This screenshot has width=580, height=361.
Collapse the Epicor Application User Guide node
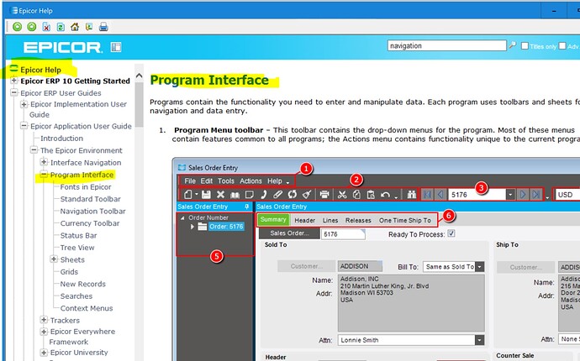coord(24,126)
